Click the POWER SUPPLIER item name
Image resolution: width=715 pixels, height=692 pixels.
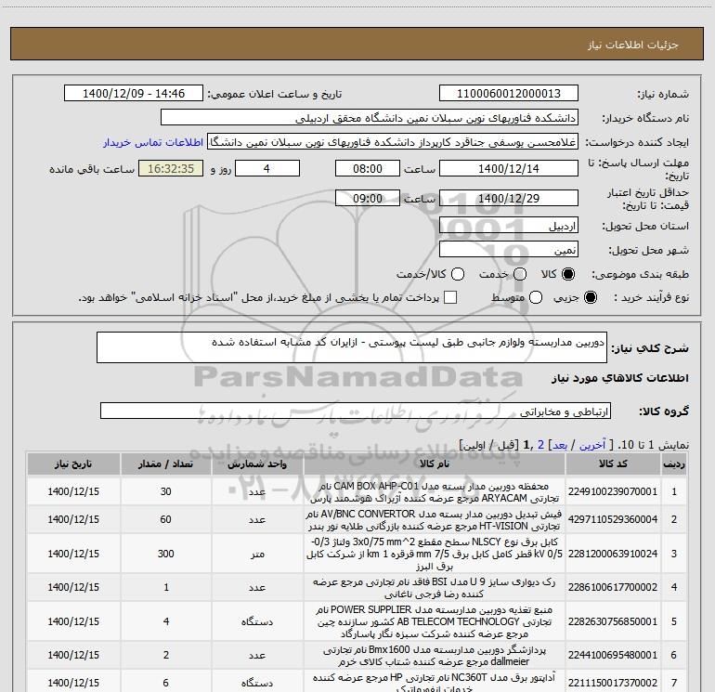(435, 621)
